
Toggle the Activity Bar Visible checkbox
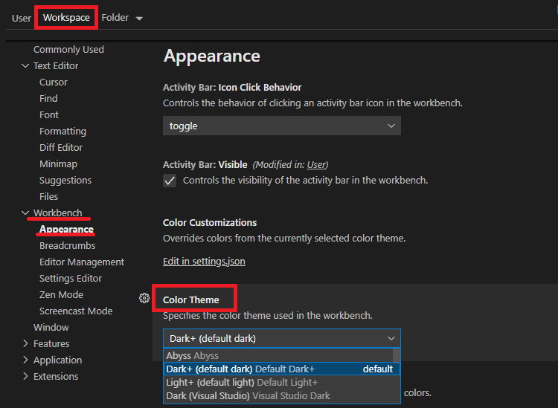click(170, 181)
